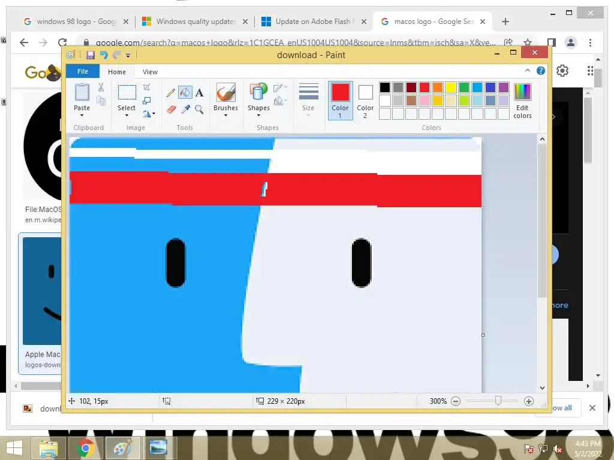Click the Zoom in plus button
Screen dimensions: 614x460
click(529, 401)
